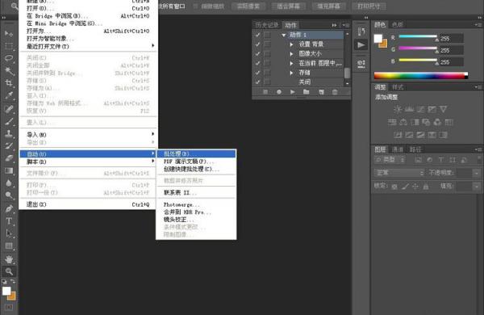Select the Pen tool
Viewport: 484px width, 315px height.
coord(9,208)
